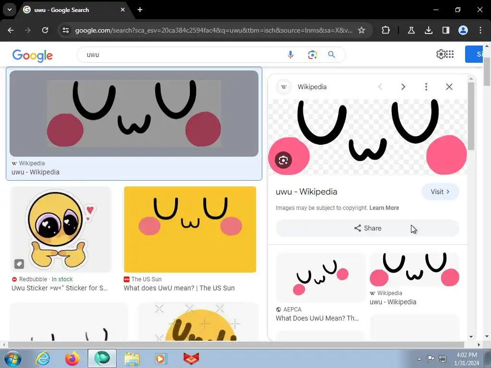The width and height of the screenshot is (491, 368).
Task: Show hidden system tray icons arrow
Action: 419,359
